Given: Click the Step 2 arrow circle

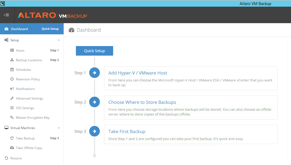Looking at the screenshot, I should (95, 102).
